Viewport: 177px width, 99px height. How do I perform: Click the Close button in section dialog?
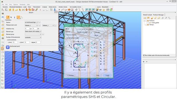click(98, 75)
